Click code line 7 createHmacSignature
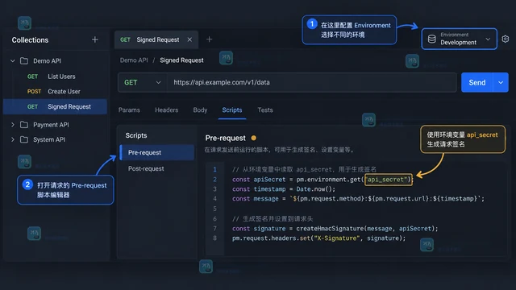516x290 pixels. (335, 229)
